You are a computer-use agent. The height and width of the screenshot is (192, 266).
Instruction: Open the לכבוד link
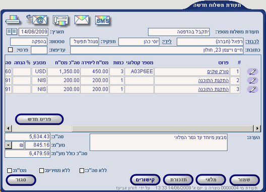point(252,42)
